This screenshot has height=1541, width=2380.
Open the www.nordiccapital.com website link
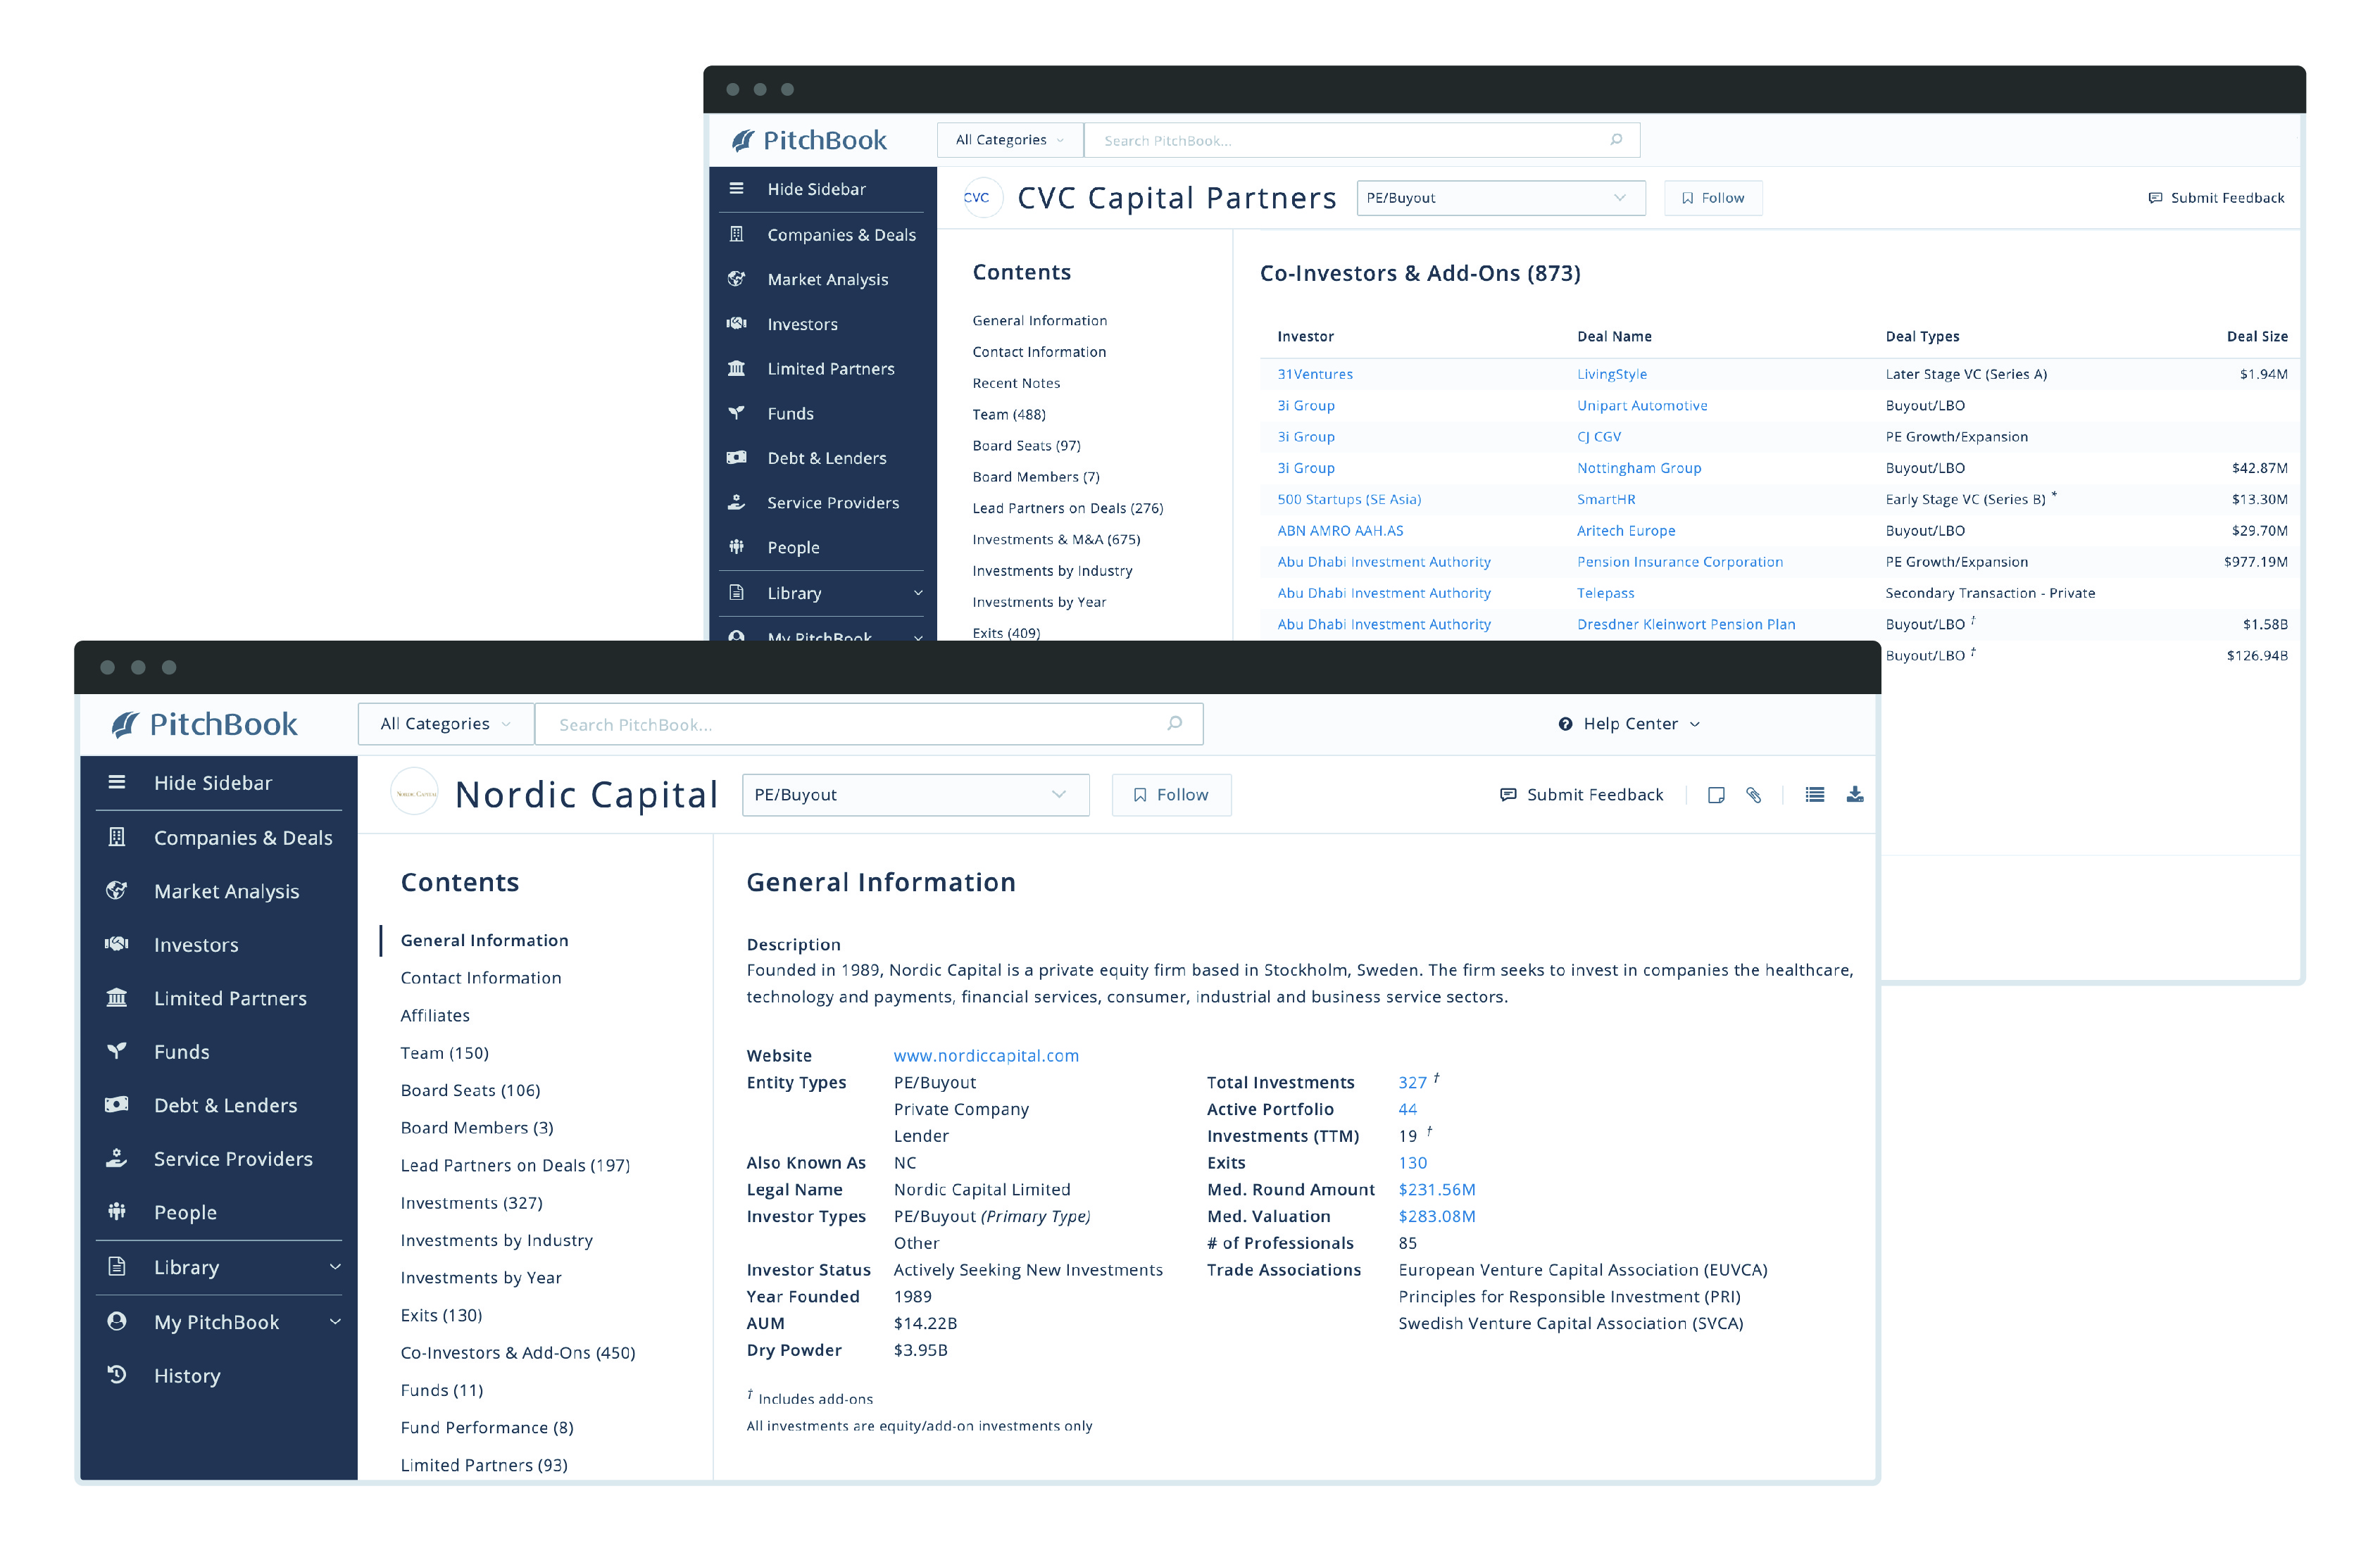(x=985, y=1055)
